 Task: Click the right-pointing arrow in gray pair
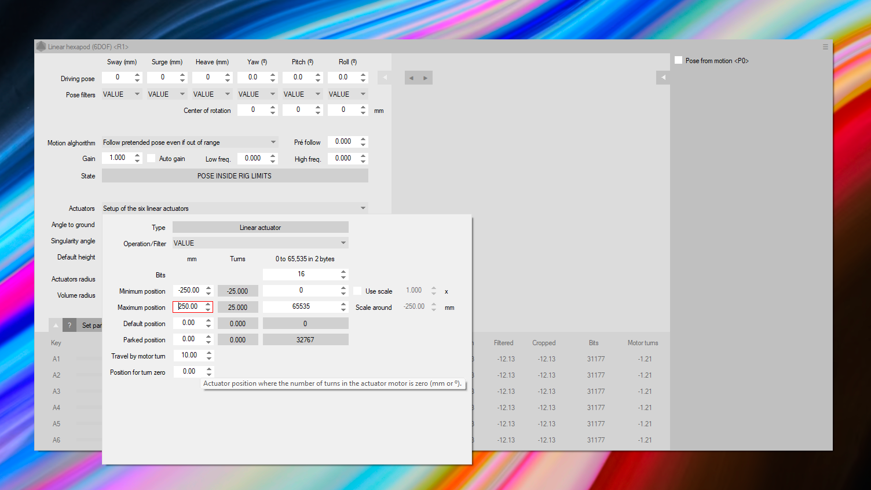pos(425,78)
